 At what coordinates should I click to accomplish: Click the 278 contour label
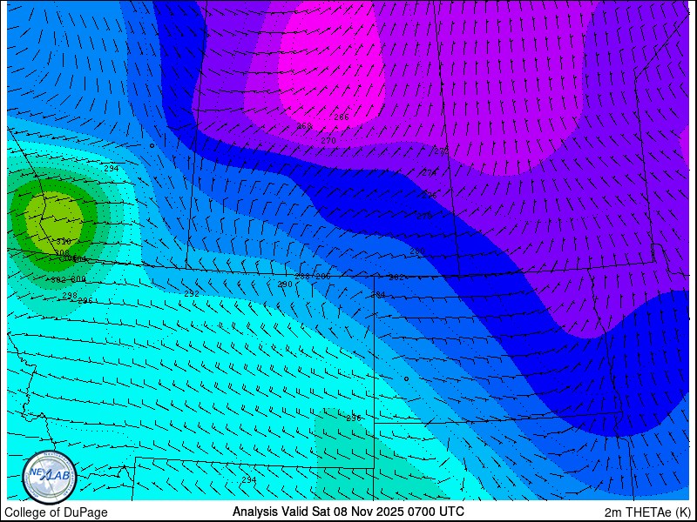[x=424, y=216]
